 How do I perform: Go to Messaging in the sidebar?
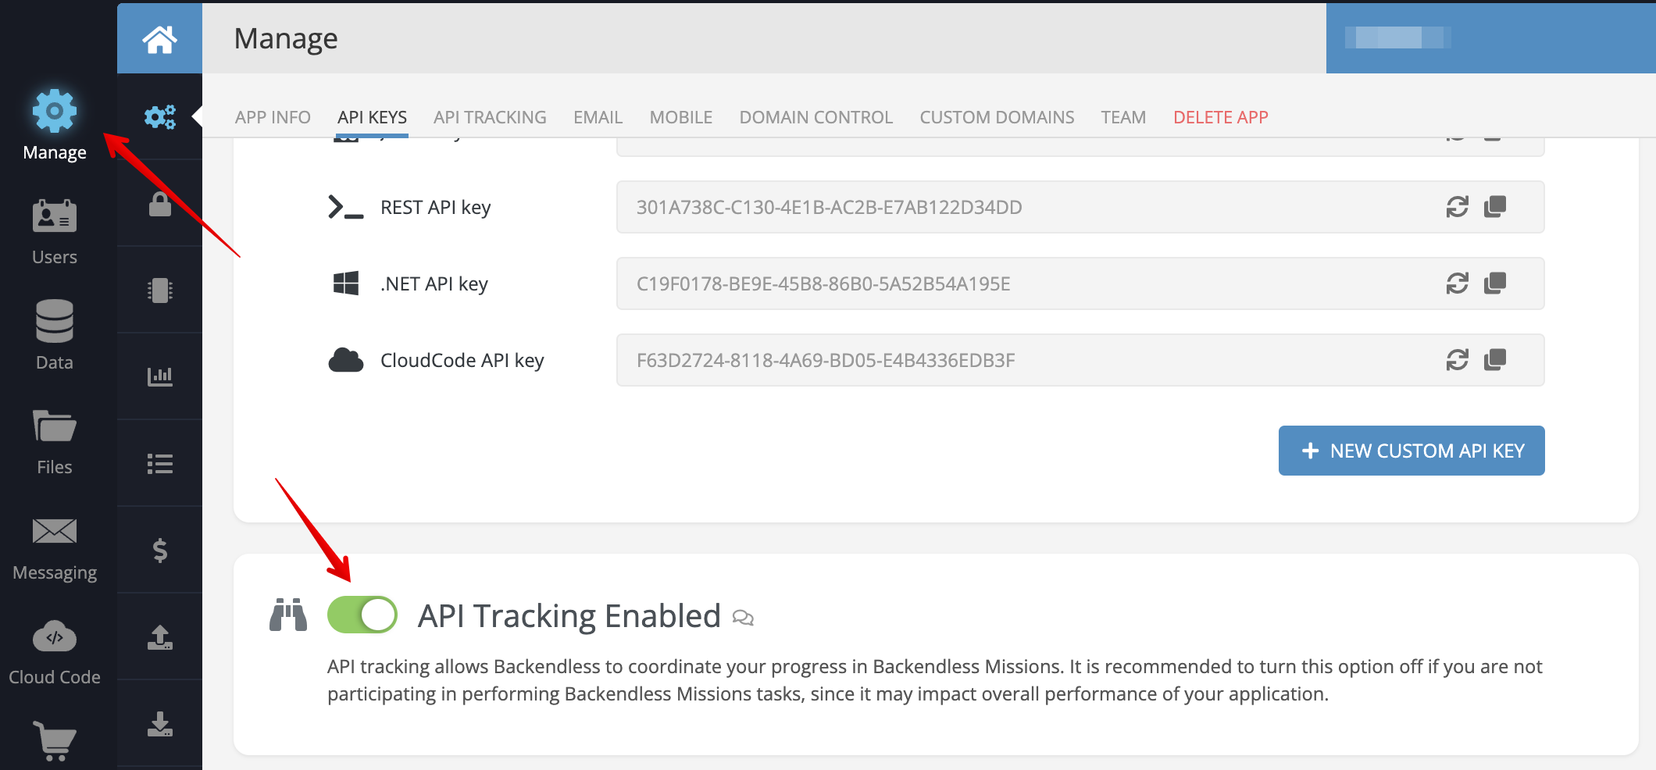click(x=55, y=549)
